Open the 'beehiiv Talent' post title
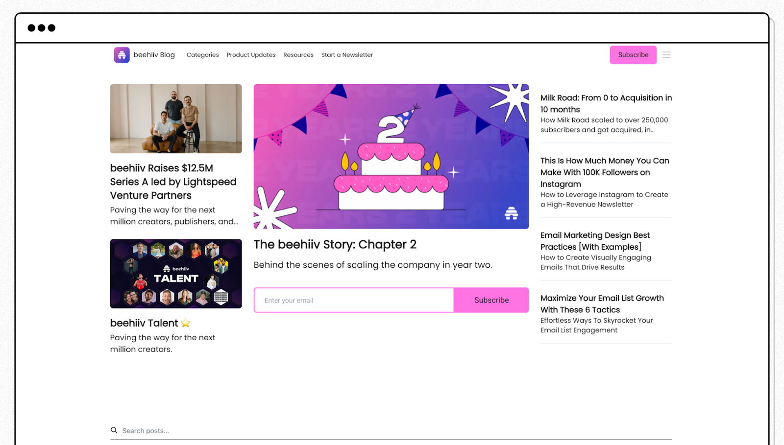The height and width of the screenshot is (445, 784). coord(150,323)
